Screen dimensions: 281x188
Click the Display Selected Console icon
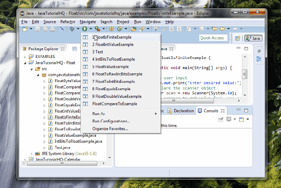[229, 119]
